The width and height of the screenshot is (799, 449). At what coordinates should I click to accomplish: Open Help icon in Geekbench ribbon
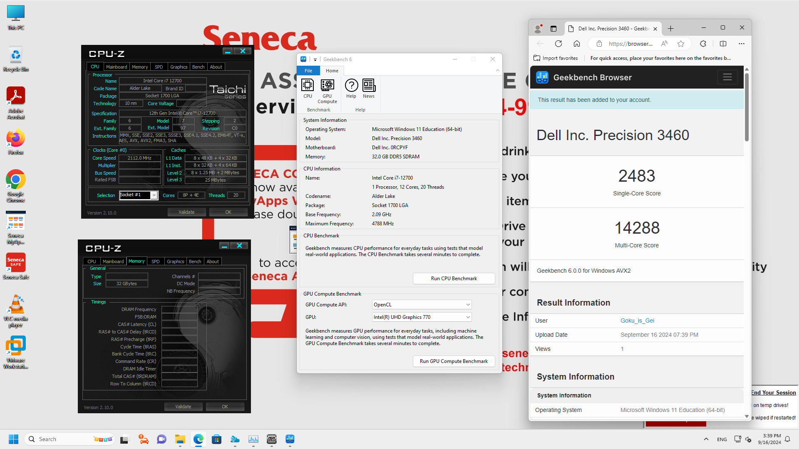click(x=351, y=89)
